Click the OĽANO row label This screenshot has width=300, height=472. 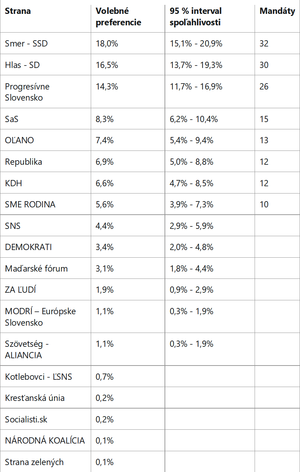[x=19, y=140]
